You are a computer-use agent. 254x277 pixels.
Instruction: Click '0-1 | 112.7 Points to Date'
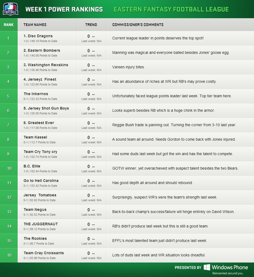40,143
